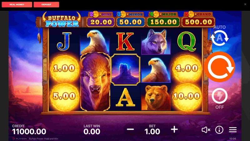Toggle turbo mode lightning button
Viewport: 250px width, 141px height.
pos(220,96)
